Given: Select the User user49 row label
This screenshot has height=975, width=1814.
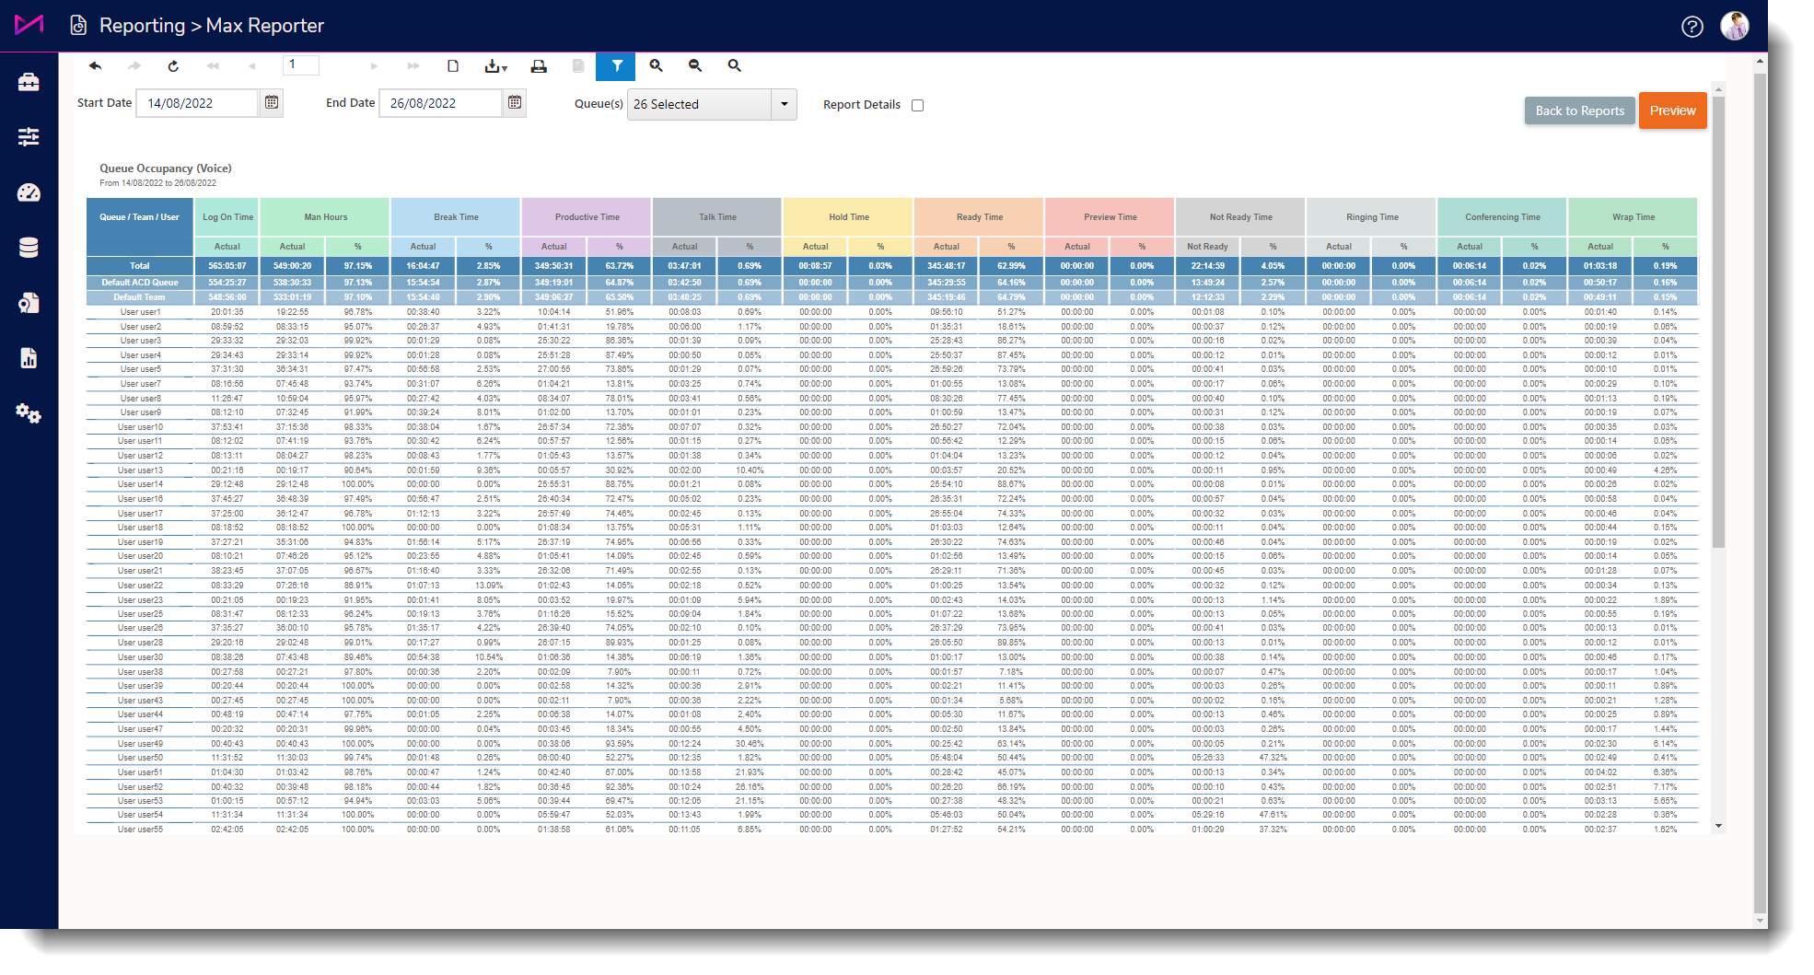Looking at the screenshot, I should (x=140, y=744).
